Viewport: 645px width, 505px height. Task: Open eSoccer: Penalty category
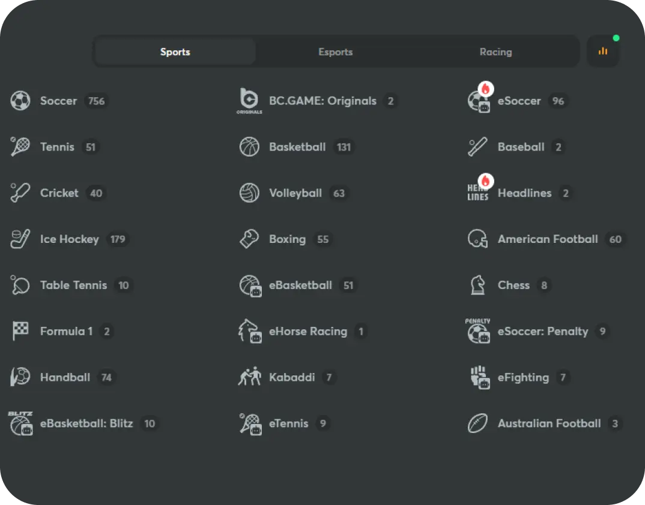542,331
